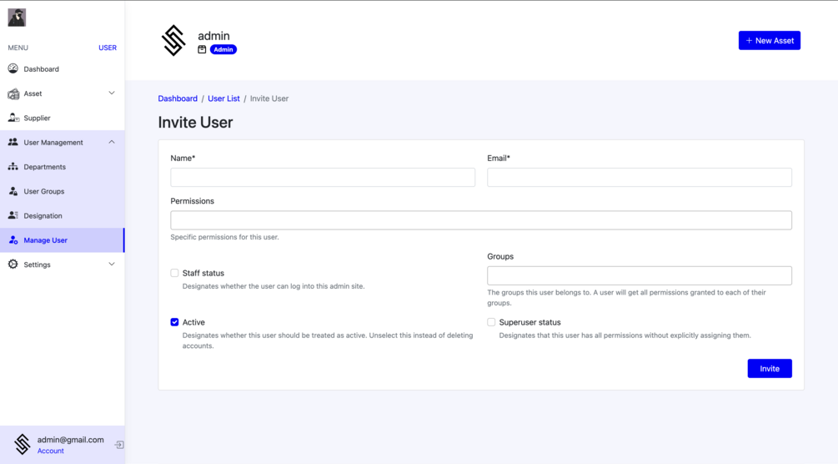Click the Dashboard gauge icon in sidebar
Screen dimensions: 838x464
coord(13,69)
